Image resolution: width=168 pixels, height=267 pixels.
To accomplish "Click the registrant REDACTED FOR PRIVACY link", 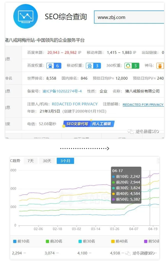I will (x=75, y=104).
